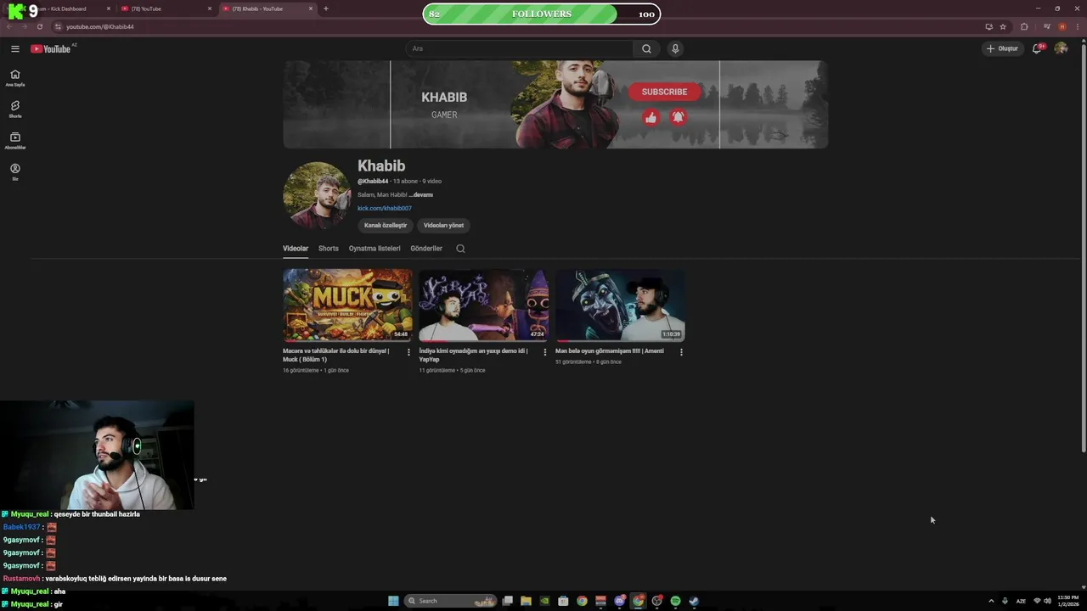Expand channel description with ...devamı
1087x611 pixels.
pyautogui.click(x=420, y=194)
